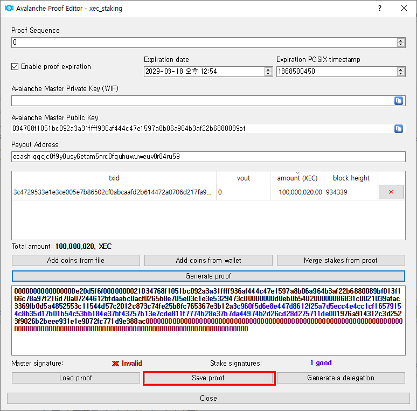The width and height of the screenshot is (417, 411).
Task: Sort by the amount (XEC) column header
Action: click(297, 178)
